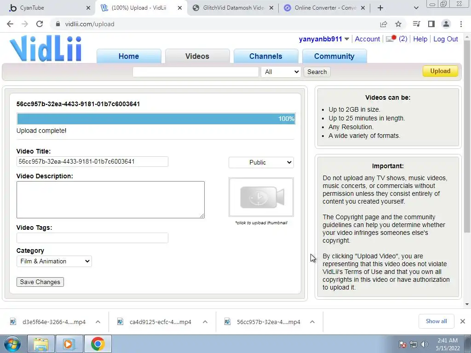The height and width of the screenshot is (353, 471).
Task: Open the Community navigation tab
Action: (x=334, y=56)
